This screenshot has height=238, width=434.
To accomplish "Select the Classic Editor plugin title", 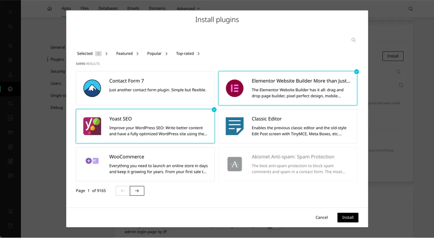I will point(267,119).
